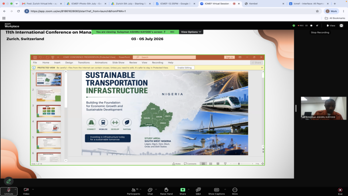Expand the caret beside Show Captions
The height and width of the screenshot is (196, 348).
click(225, 189)
